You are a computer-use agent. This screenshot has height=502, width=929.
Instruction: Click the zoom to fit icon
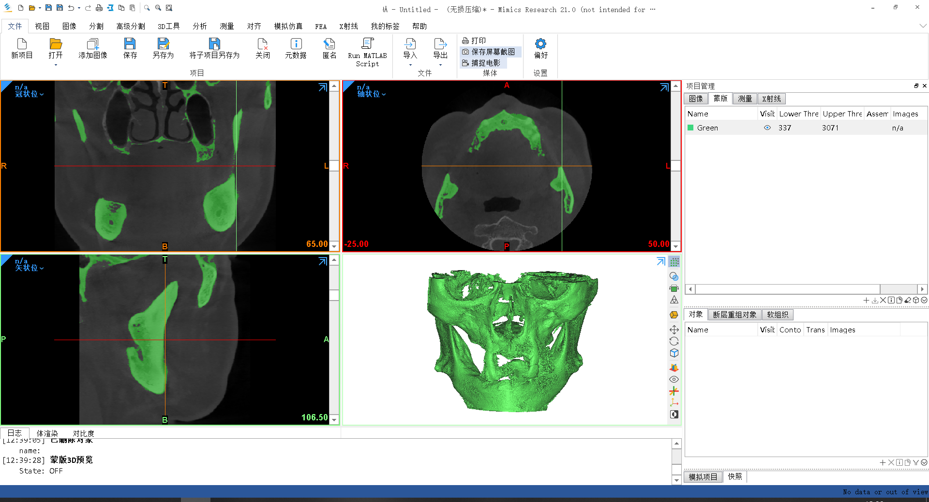coord(169,8)
